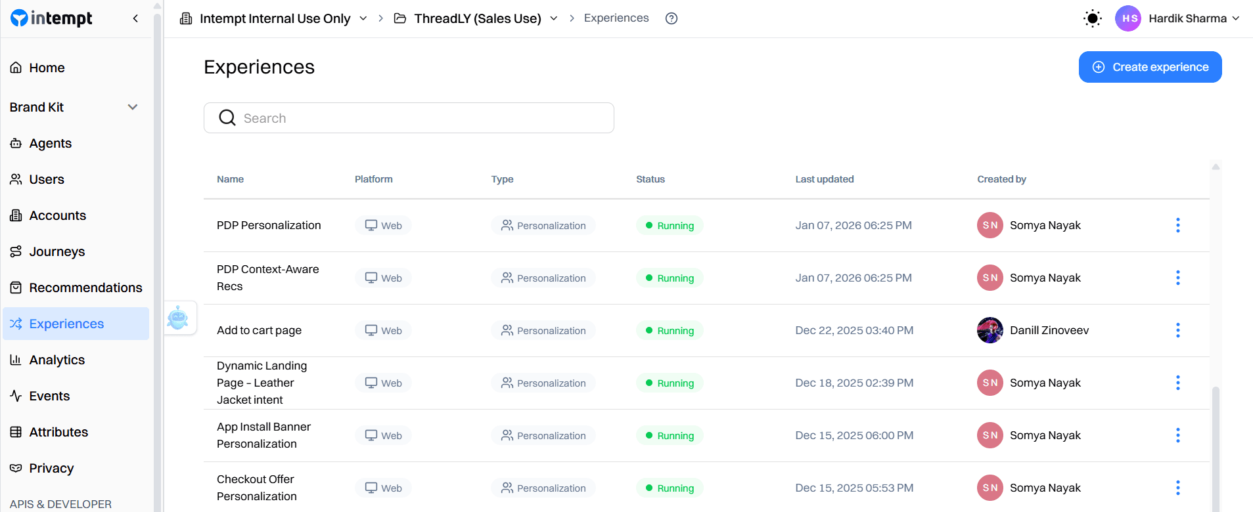Click Personalization tag in Dynamic Landing Page row
The width and height of the screenshot is (1253, 512).
(543, 383)
